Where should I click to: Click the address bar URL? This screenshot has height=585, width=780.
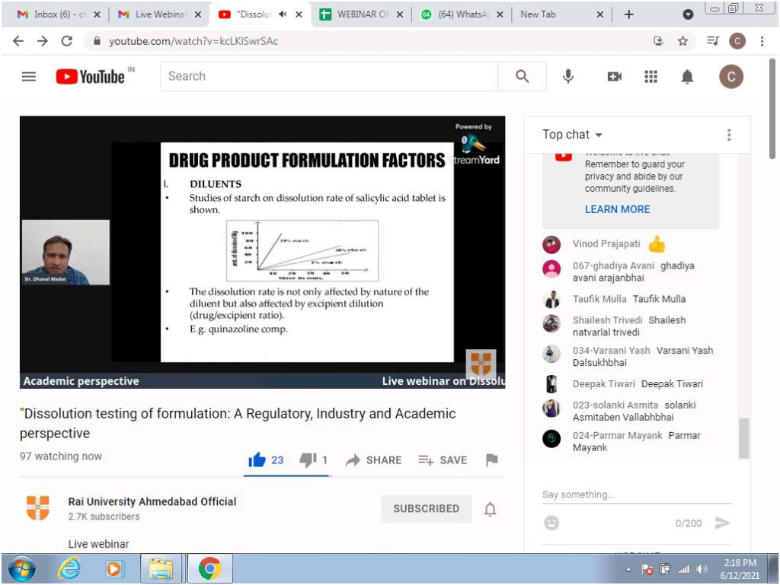(x=193, y=41)
